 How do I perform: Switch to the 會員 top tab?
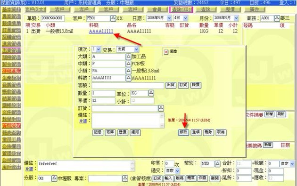[157, 9]
